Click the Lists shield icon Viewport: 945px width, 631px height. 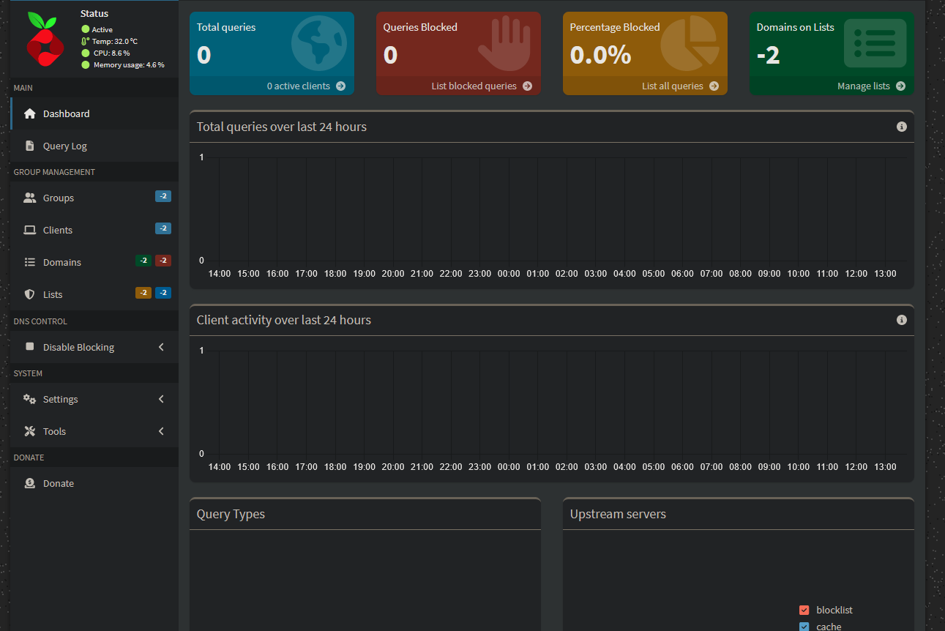(x=30, y=294)
